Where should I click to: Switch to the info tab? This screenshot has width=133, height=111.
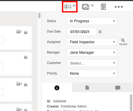(x=57, y=88)
